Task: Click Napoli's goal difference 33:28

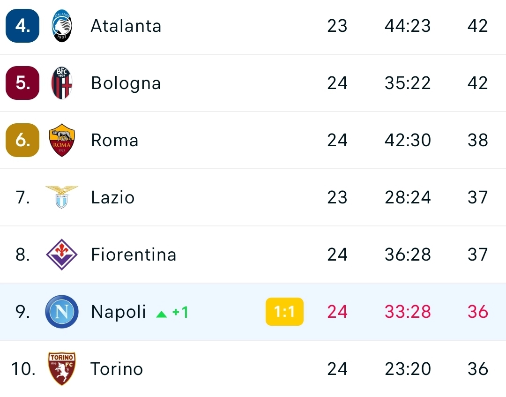Action: 408,312
